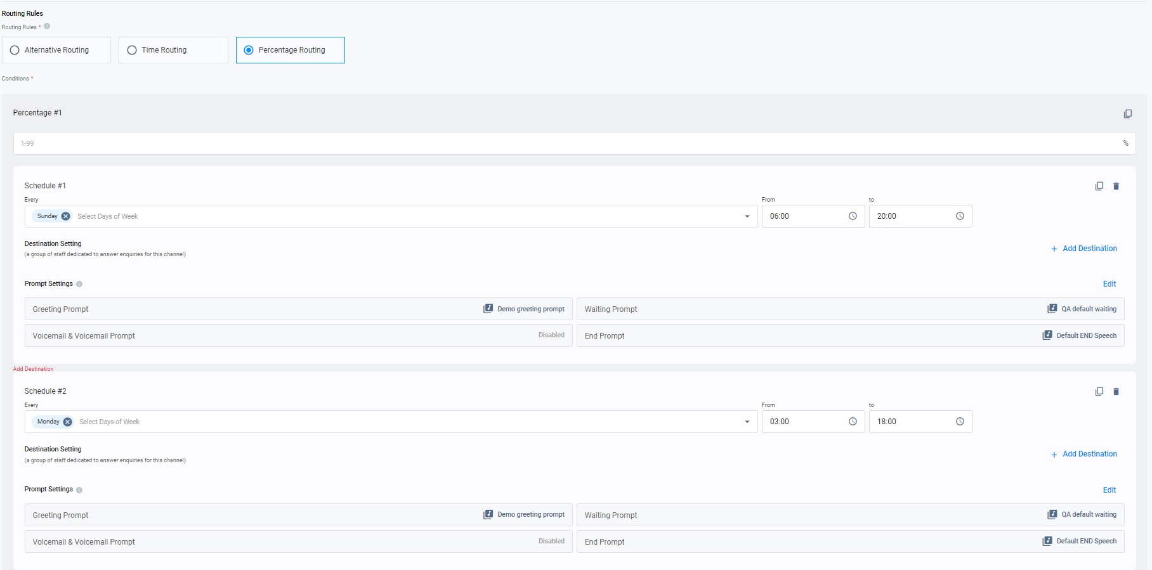Select the Alternative Routing option
Screen dimensions: 1152x570
pos(15,50)
